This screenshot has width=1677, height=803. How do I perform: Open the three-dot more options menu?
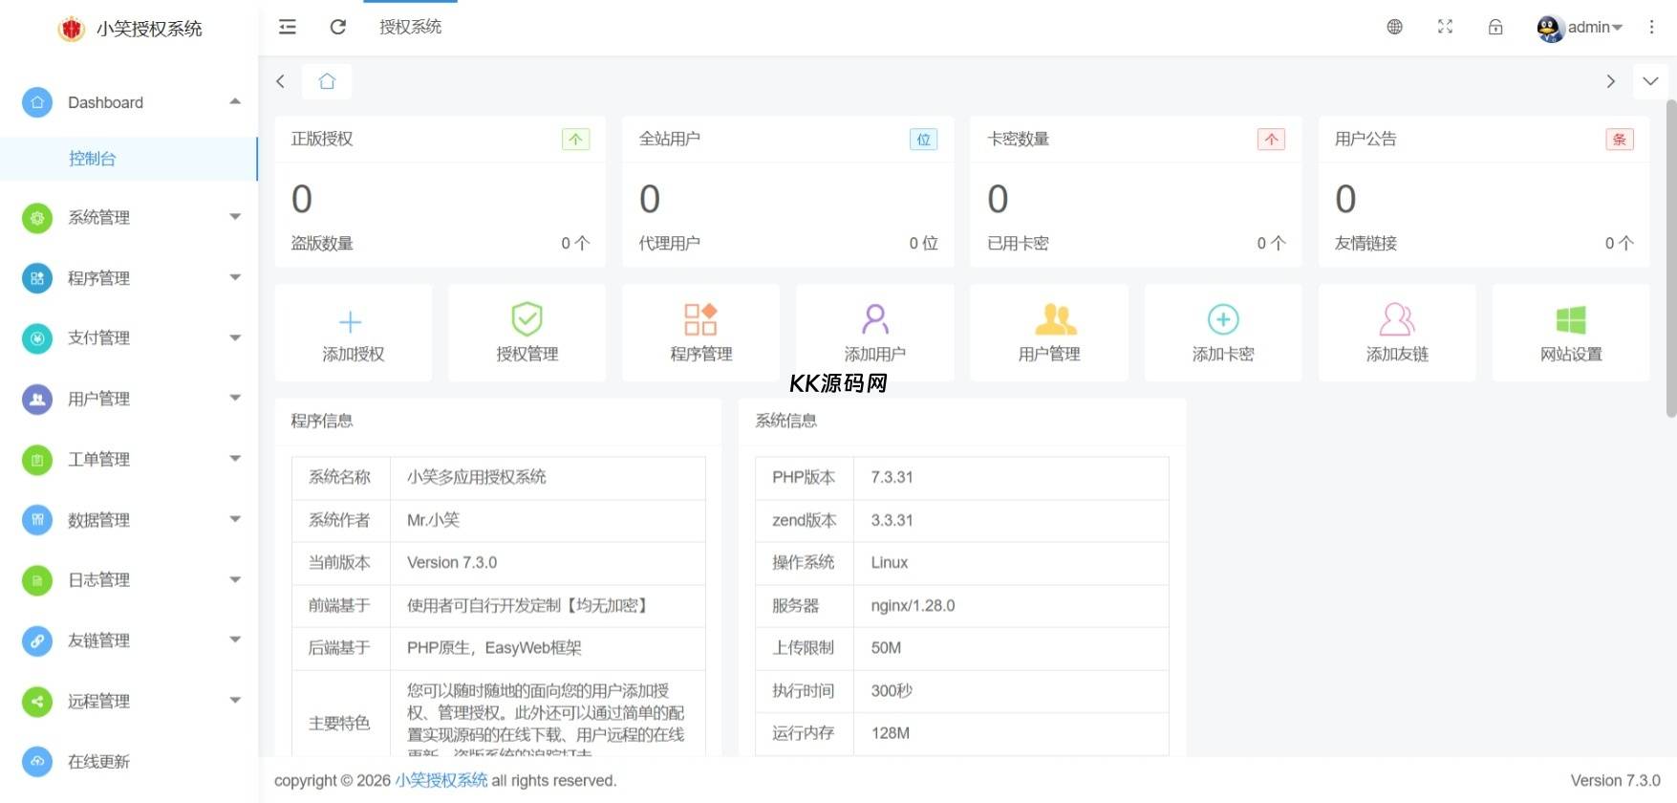pyautogui.click(x=1651, y=27)
